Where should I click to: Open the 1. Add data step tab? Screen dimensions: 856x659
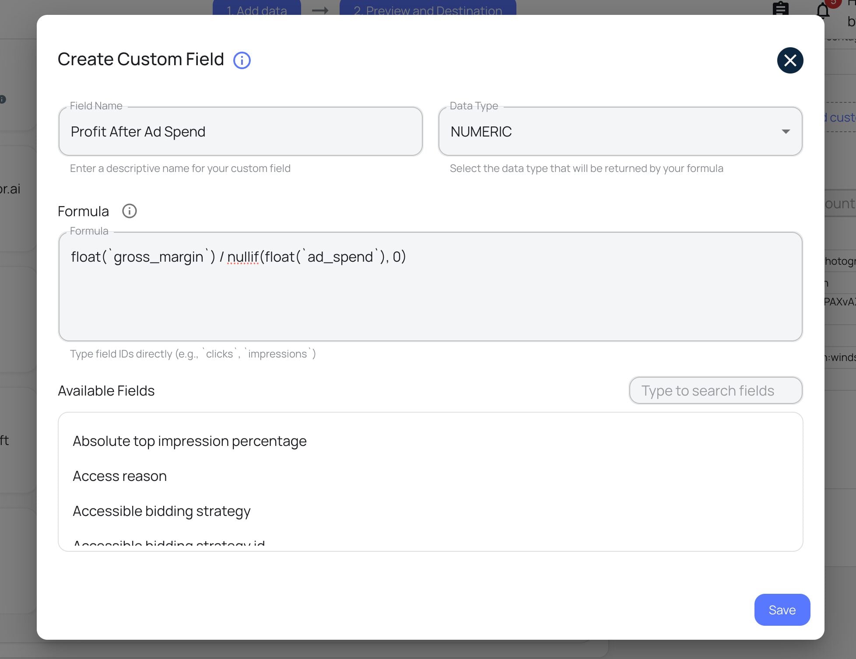tap(257, 8)
